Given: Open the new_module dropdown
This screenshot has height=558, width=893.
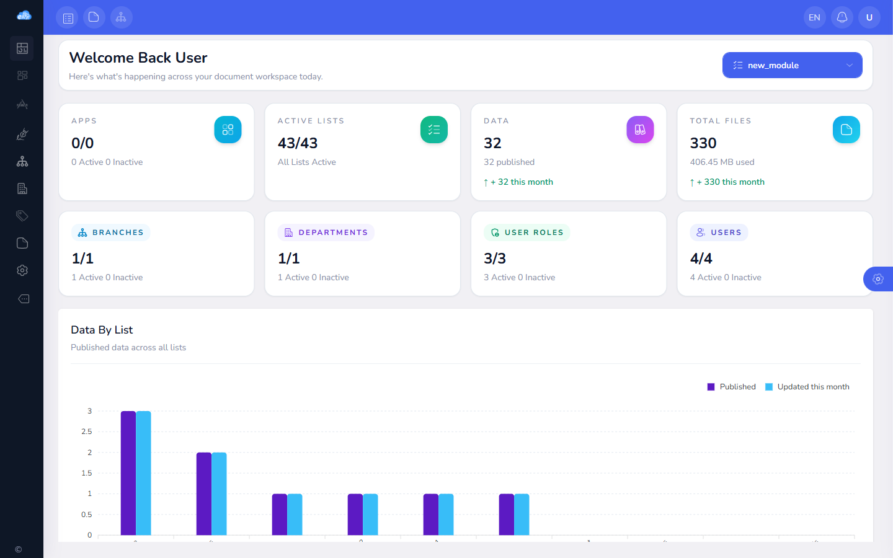Looking at the screenshot, I should tap(793, 65).
